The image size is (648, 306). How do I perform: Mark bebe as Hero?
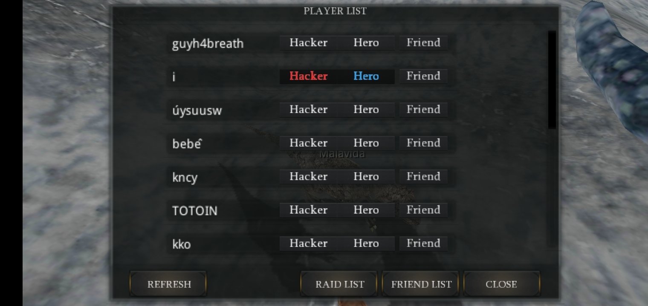pos(366,143)
